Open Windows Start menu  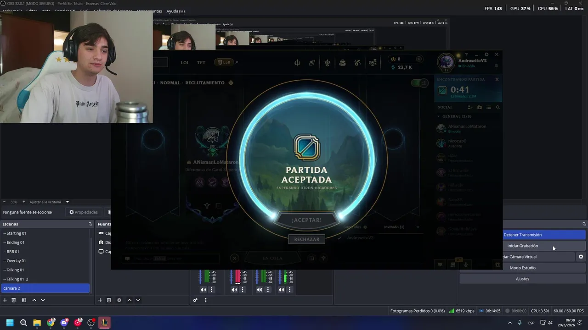(x=10, y=323)
